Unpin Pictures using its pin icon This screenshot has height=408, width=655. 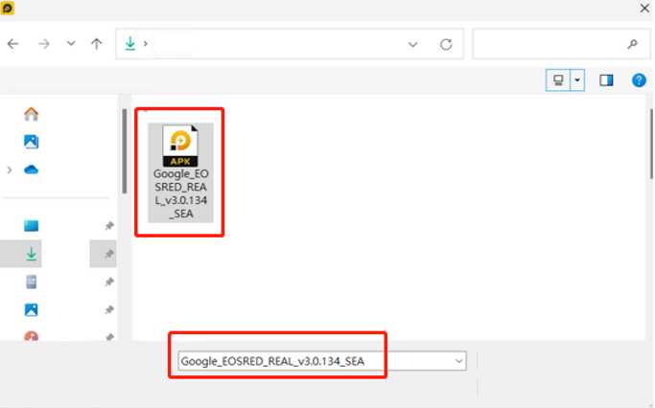coord(109,309)
